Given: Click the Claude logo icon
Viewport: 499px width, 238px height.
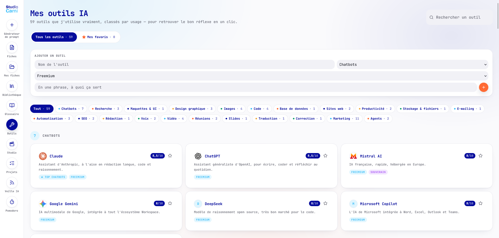Looking at the screenshot, I should pos(43,156).
